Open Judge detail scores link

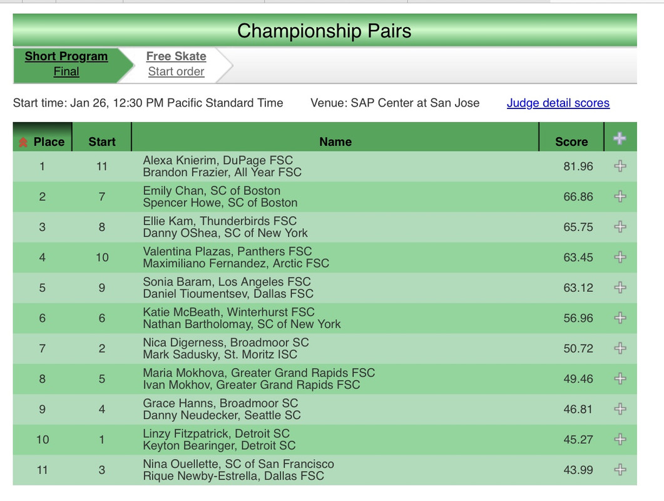(x=558, y=103)
